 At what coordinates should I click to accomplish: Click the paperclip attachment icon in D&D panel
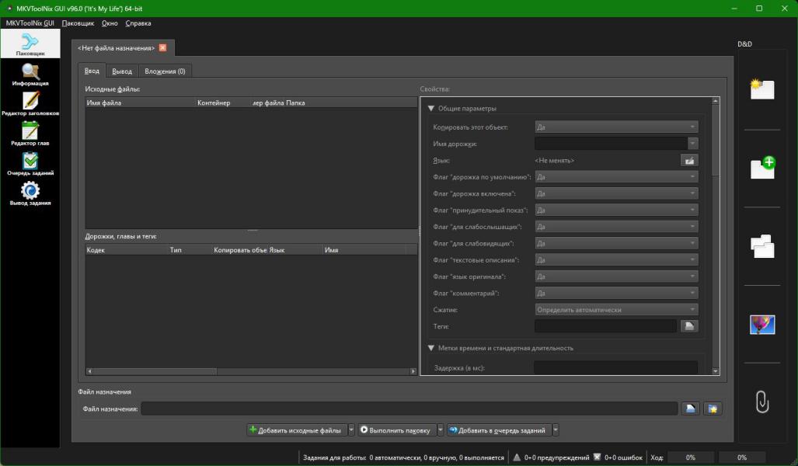click(x=761, y=402)
